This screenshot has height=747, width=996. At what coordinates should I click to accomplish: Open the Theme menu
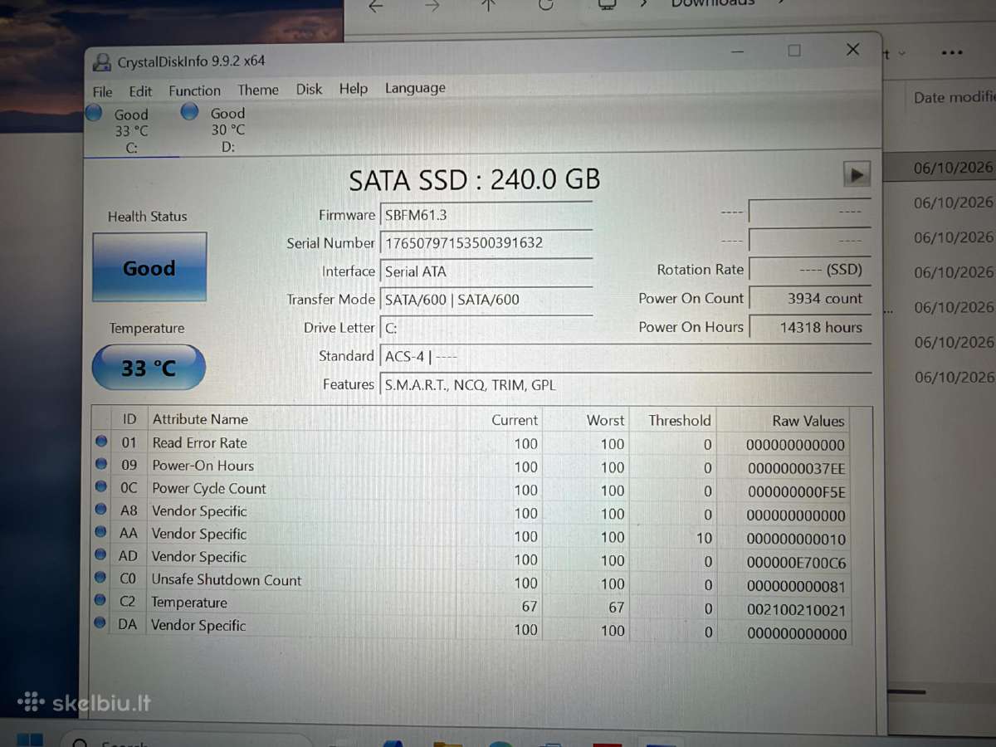[258, 90]
